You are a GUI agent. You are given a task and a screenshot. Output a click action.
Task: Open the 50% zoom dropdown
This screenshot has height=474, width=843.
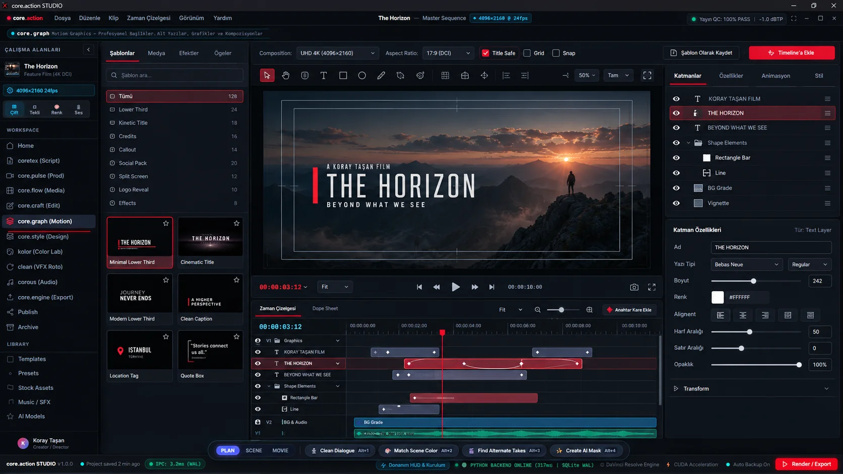(586, 76)
